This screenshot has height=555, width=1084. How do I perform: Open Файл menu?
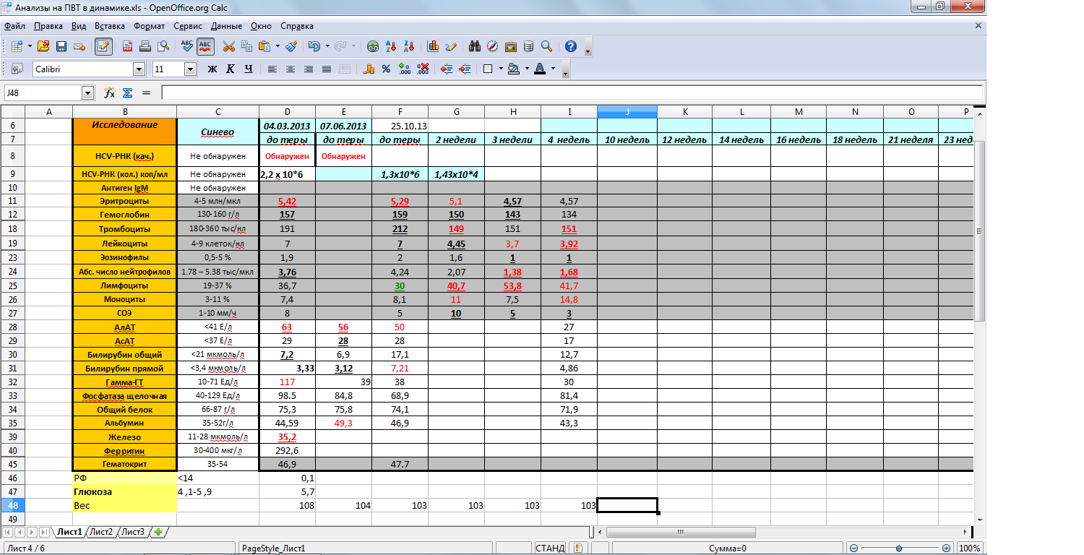tap(14, 25)
